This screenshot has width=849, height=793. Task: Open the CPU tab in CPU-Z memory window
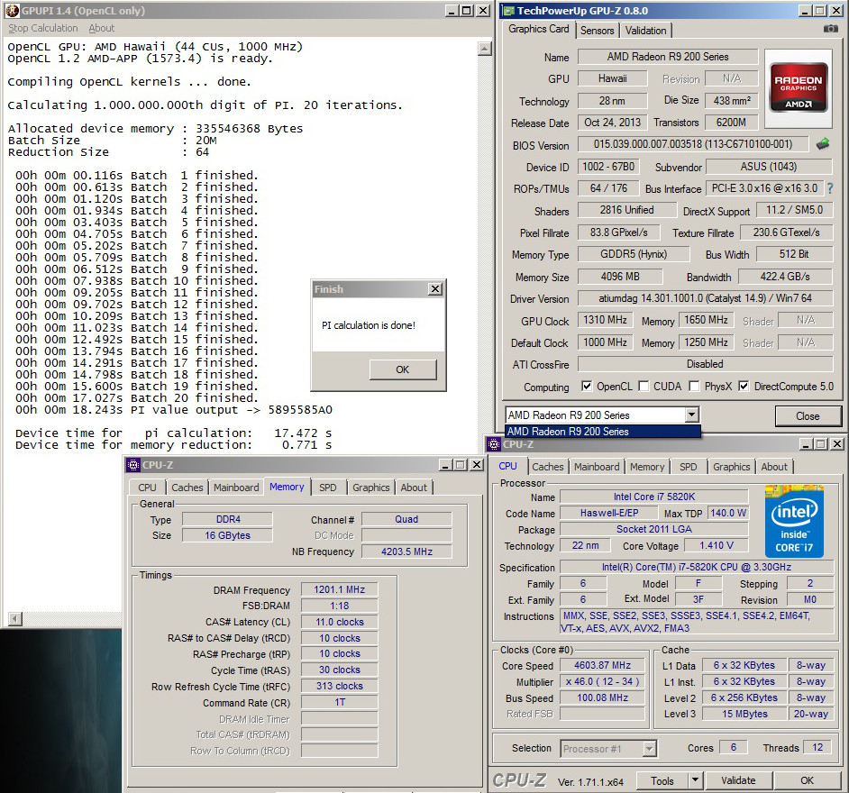[x=147, y=488]
